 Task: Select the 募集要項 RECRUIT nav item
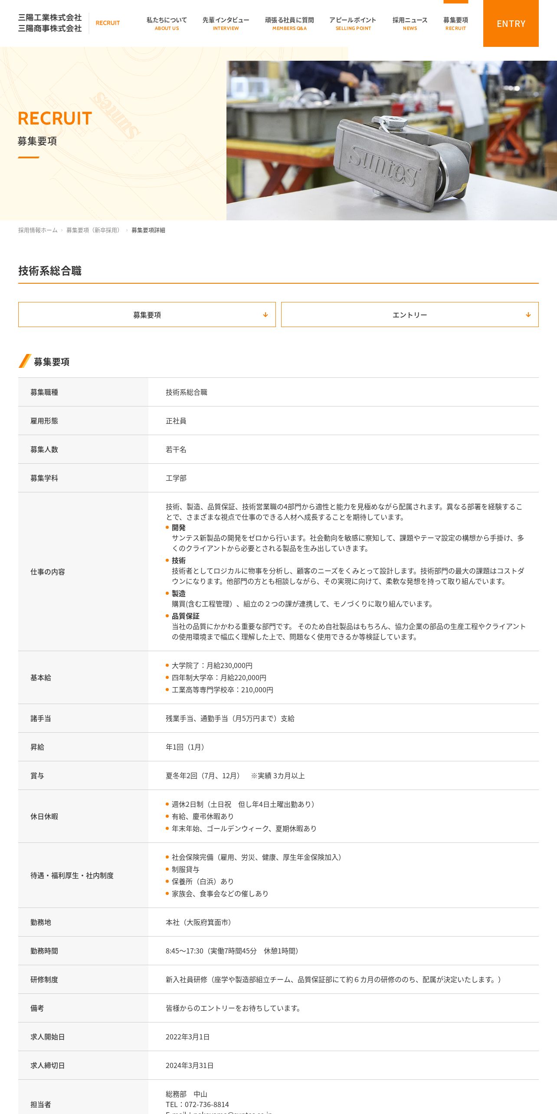pyautogui.click(x=455, y=23)
